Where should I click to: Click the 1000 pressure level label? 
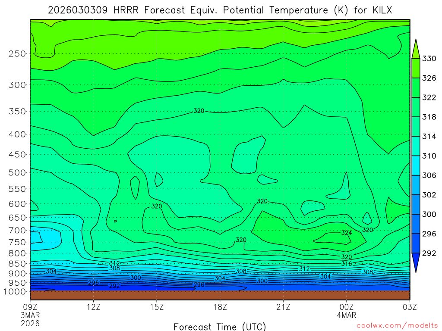(x=15, y=292)
